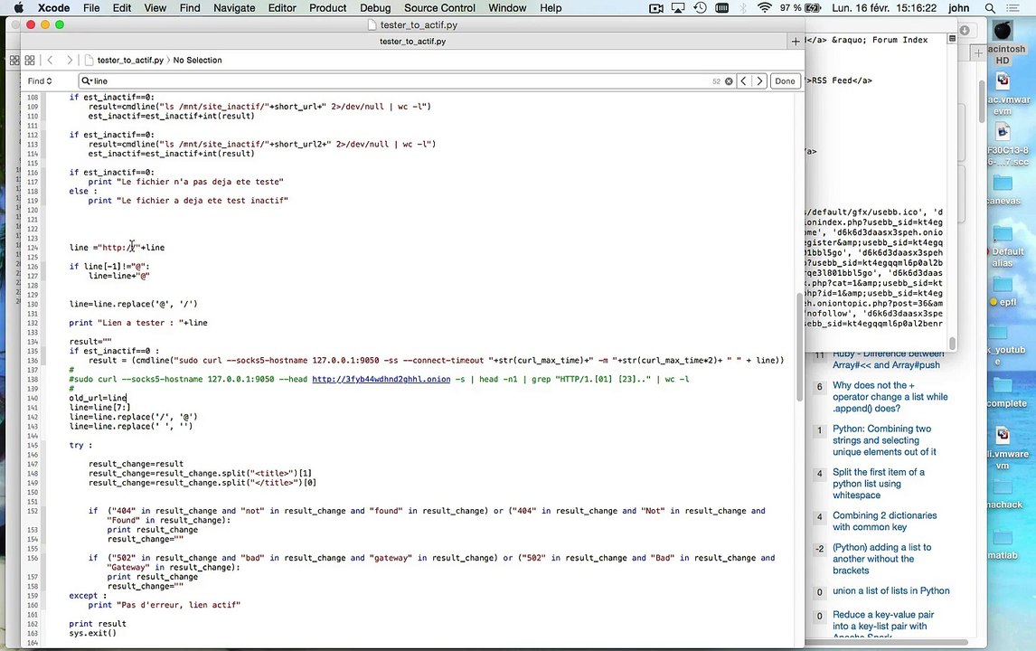Image resolution: width=1036 pixels, height=651 pixels.
Task: Click 'old_url=line' code line
Action: point(98,398)
